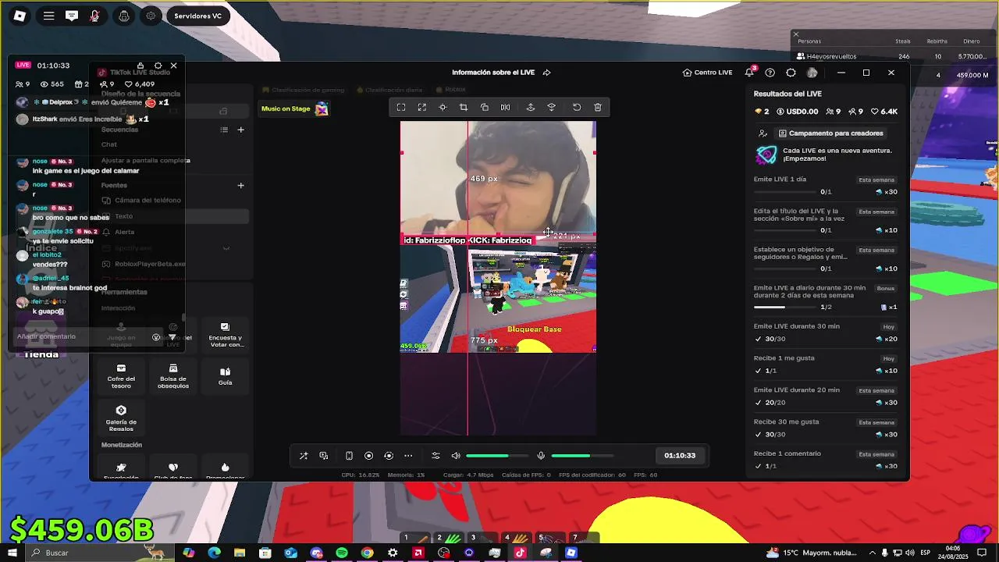
Task: Open the three-dots more options
Action: pos(408,456)
